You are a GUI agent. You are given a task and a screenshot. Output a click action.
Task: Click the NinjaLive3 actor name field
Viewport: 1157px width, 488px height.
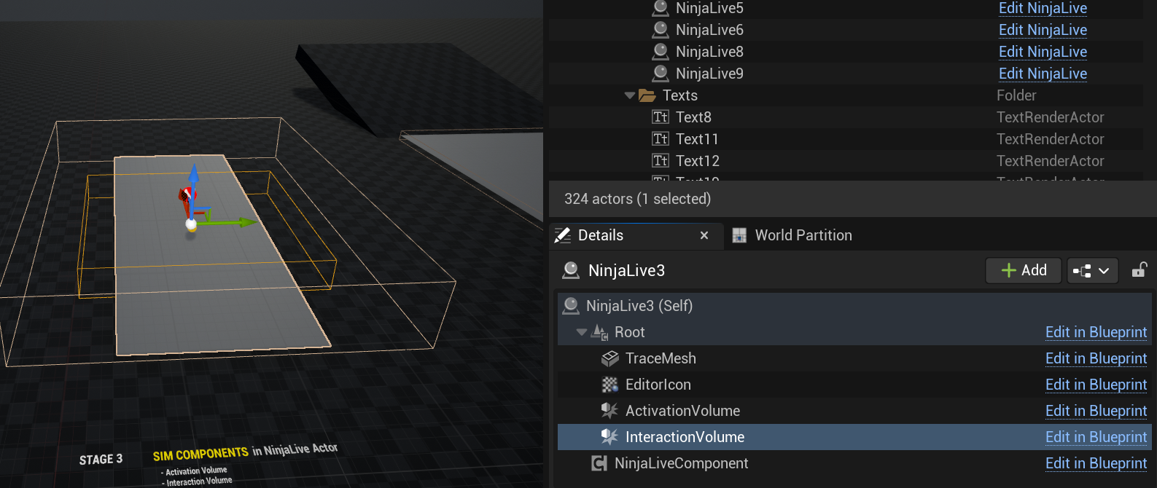(x=626, y=271)
